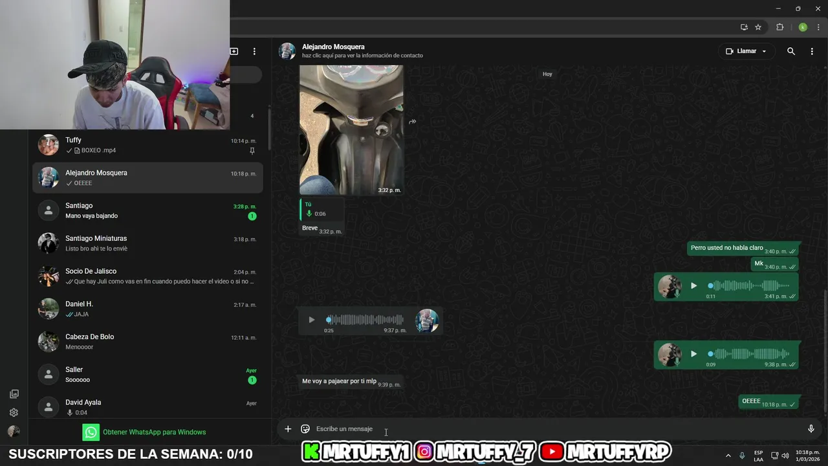Click the Saller unread badge

click(x=252, y=380)
